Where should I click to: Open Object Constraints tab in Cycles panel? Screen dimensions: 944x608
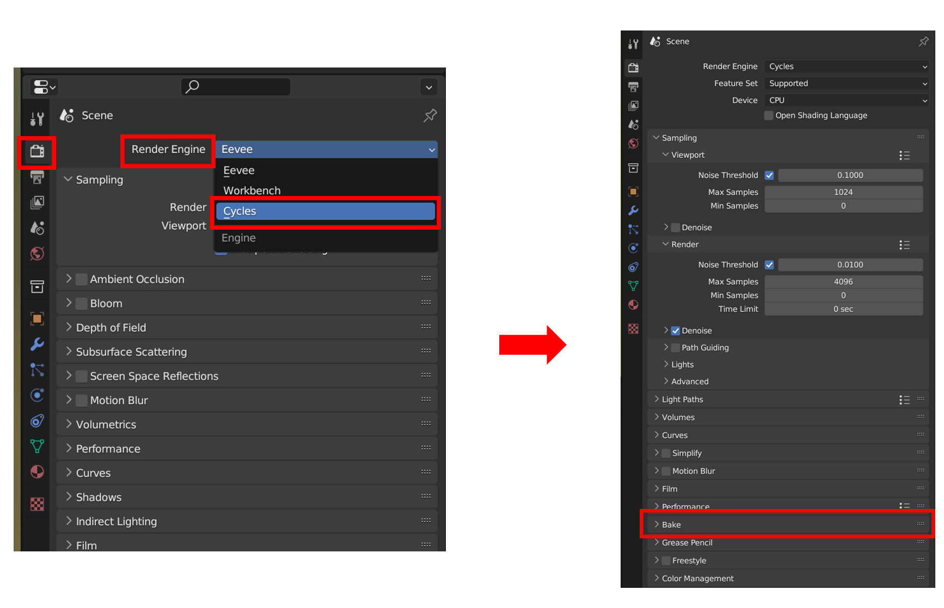[x=633, y=267]
